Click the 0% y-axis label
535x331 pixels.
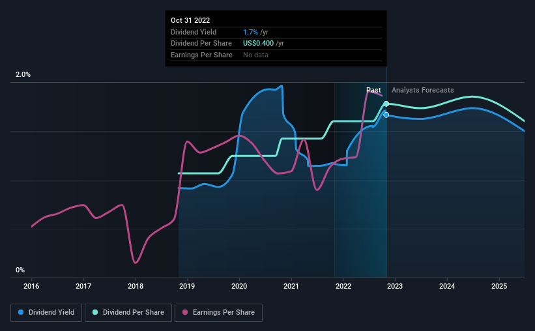[x=20, y=270]
